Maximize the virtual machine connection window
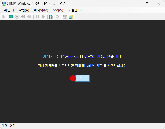The height and width of the screenshot is (129, 165). click(147, 4)
